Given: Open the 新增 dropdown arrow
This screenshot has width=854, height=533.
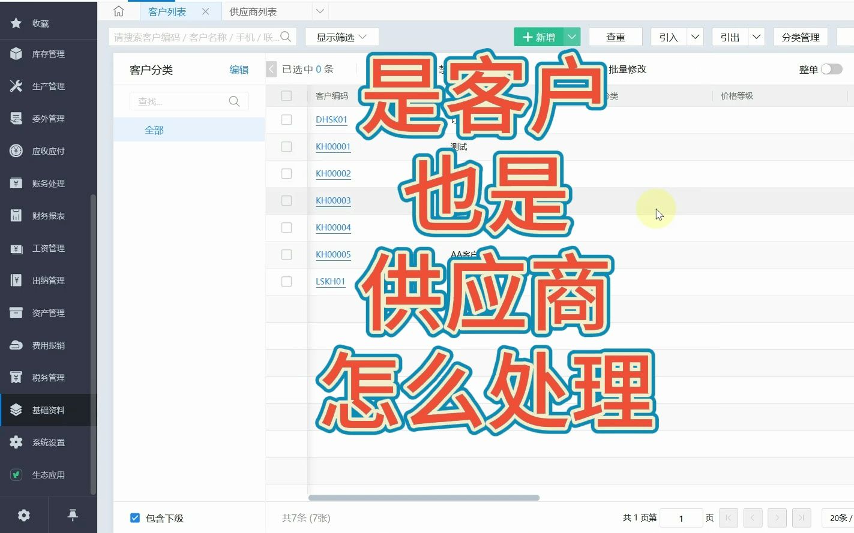Looking at the screenshot, I should pos(573,37).
